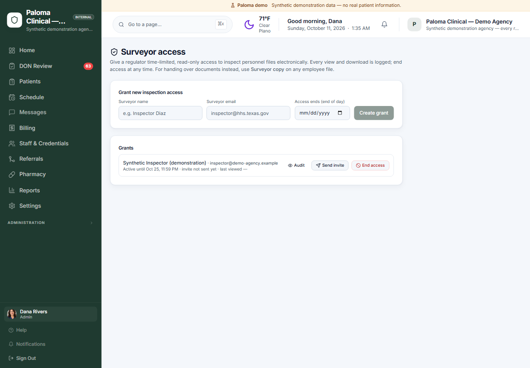Click the Create grant button
This screenshot has width=530, height=368.
[x=374, y=113]
